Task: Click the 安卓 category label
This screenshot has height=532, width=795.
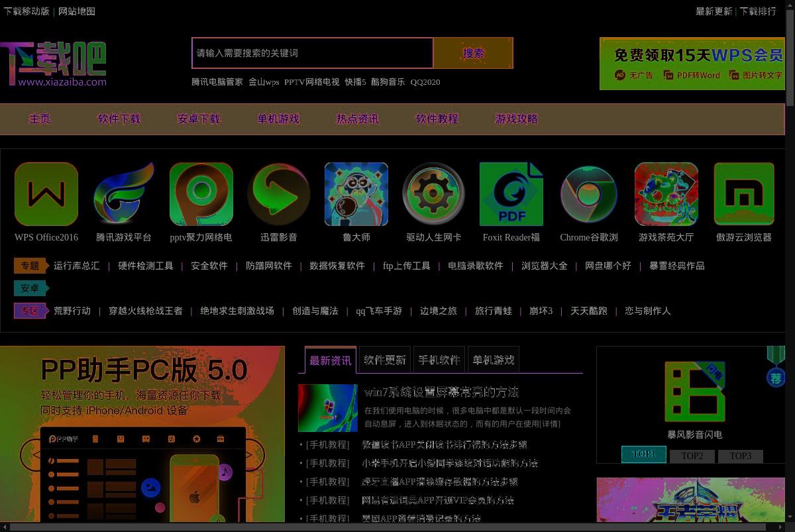Action: 30,288
